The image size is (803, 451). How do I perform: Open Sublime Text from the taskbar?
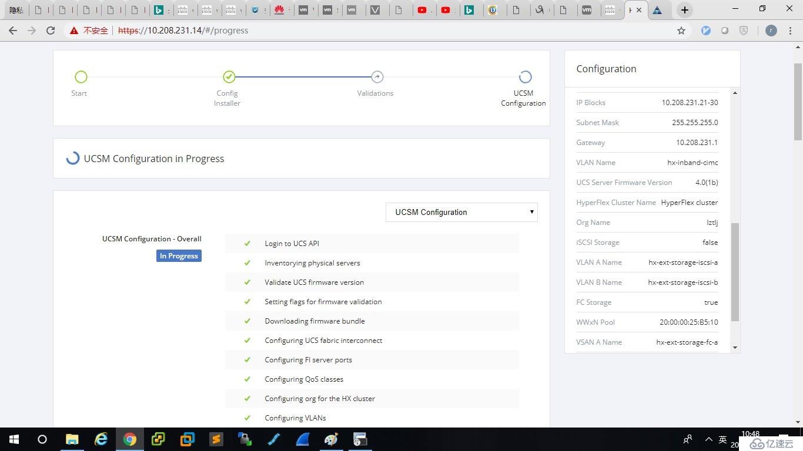216,439
